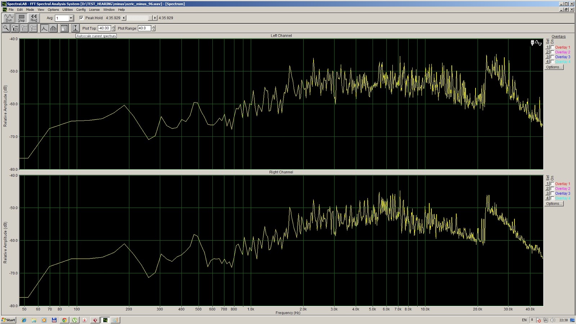Switch to bar graph display icon
The width and height of the screenshot is (576, 324).
click(53, 28)
